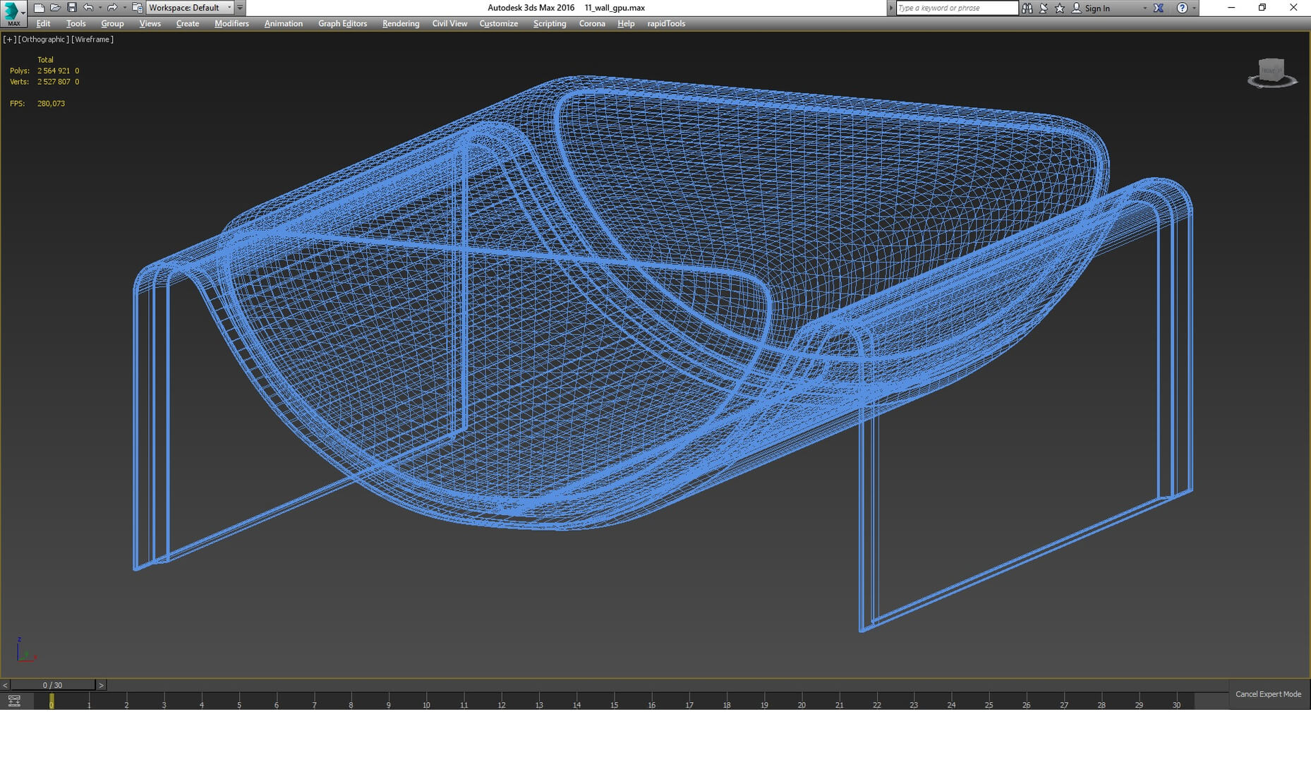Click the Redo arrow icon

(x=111, y=8)
